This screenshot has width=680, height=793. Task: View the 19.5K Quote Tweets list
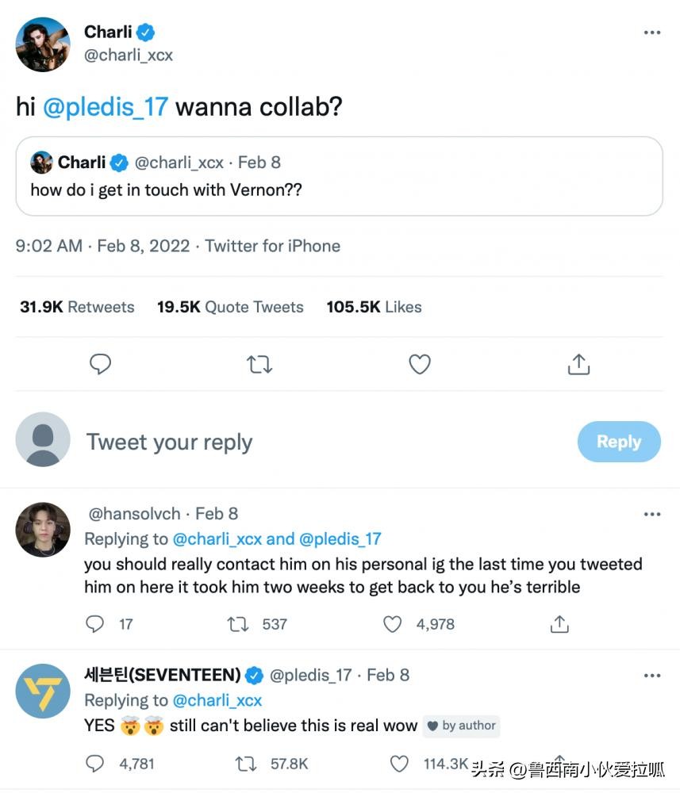230,307
